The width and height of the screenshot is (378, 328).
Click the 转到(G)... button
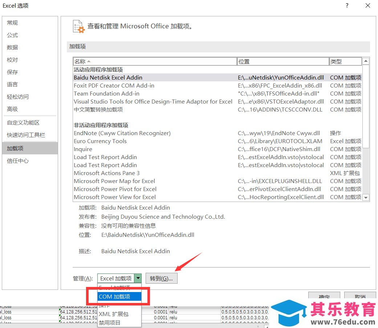pos(161,279)
